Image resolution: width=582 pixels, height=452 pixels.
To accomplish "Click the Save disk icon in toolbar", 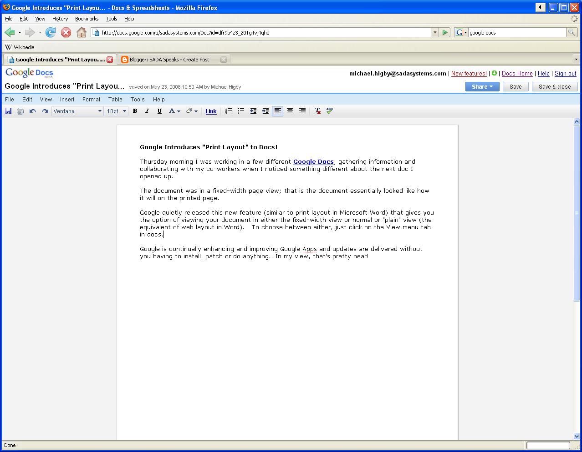I will tap(8, 111).
